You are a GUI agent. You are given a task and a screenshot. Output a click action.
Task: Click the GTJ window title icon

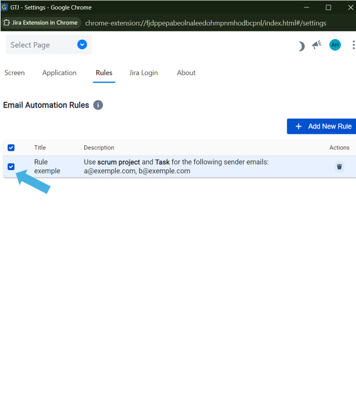(x=5, y=7)
